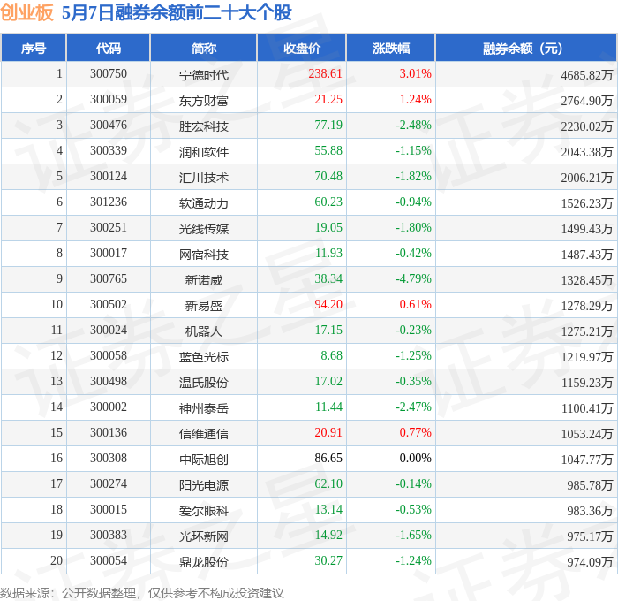The height and width of the screenshot is (601, 618).
Task: Click change percentage -0.94%
Action: pyautogui.click(x=413, y=202)
